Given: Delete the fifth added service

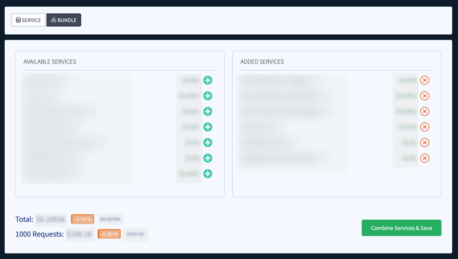Looking at the screenshot, I should 425,143.
